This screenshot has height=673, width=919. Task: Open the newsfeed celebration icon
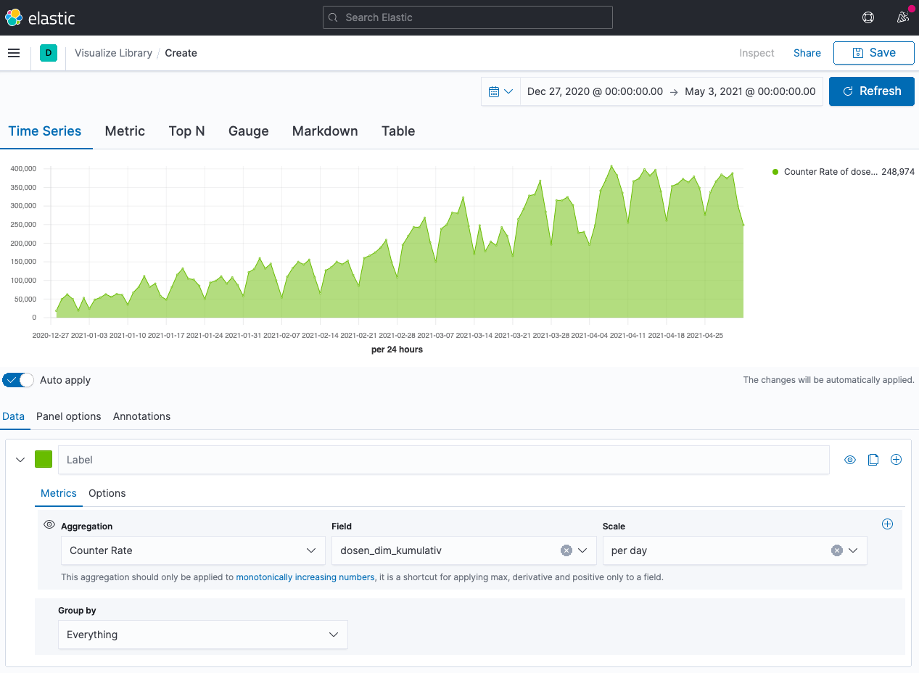click(903, 17)
